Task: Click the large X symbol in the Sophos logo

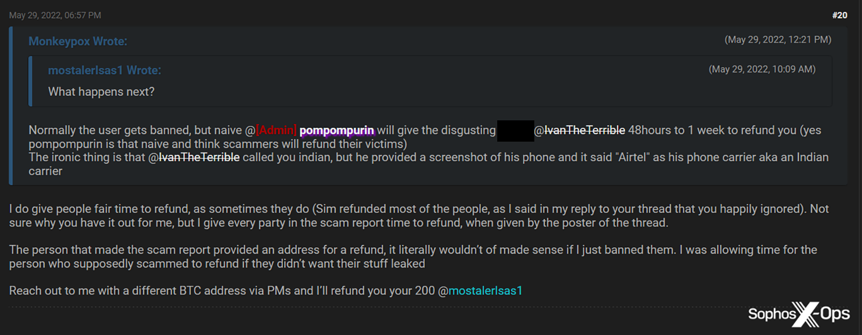Action: [x=805, y=314]
